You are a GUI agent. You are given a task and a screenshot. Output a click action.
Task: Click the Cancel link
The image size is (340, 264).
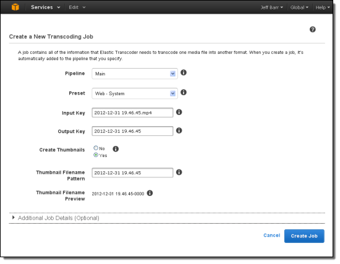click(x=272, y=236)
